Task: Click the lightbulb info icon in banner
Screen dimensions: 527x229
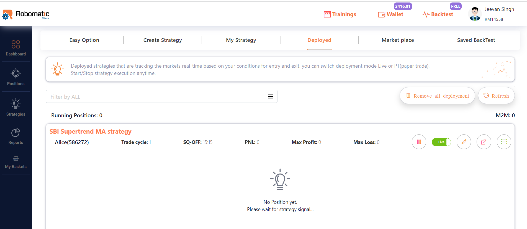Action: click(x=57, y=69)
